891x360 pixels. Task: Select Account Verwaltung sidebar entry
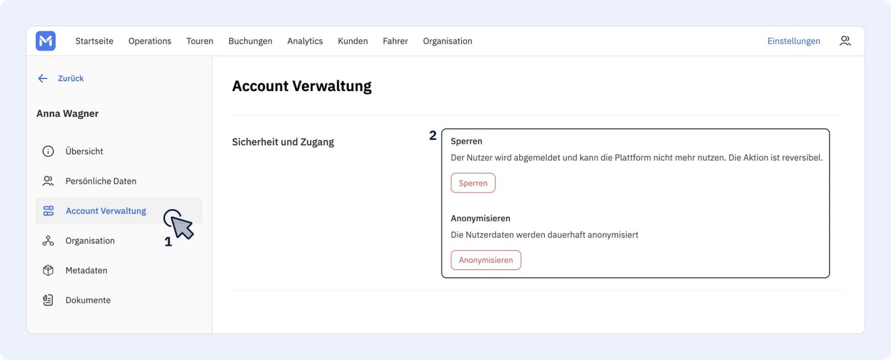119,211
